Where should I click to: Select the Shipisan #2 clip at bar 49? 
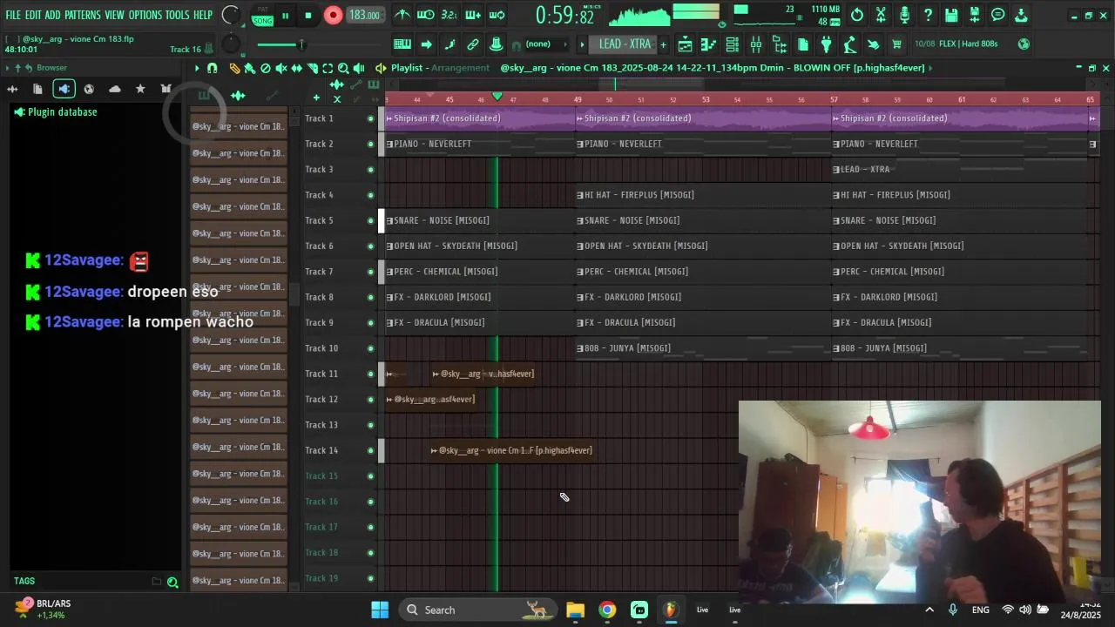704,118
